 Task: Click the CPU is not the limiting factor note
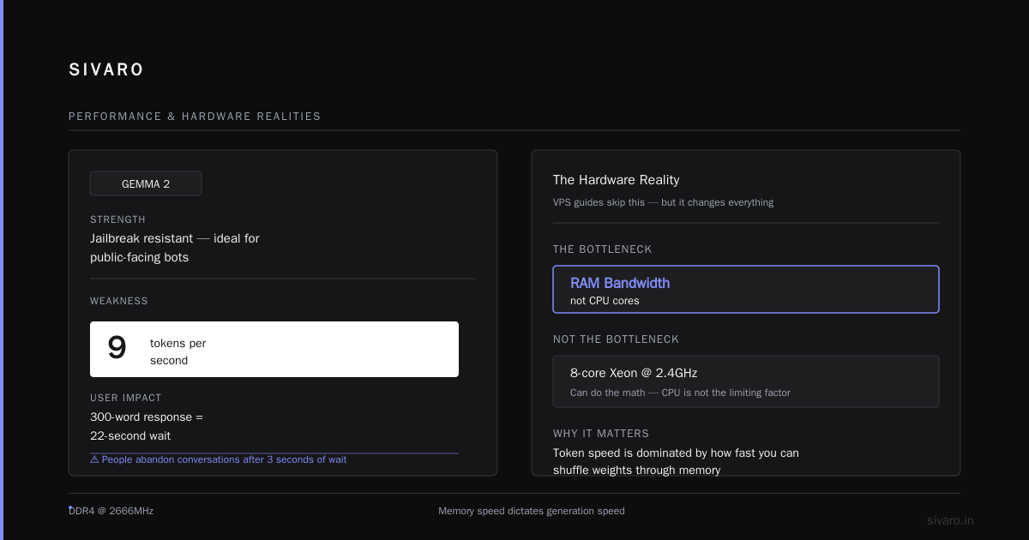[680, 393]
